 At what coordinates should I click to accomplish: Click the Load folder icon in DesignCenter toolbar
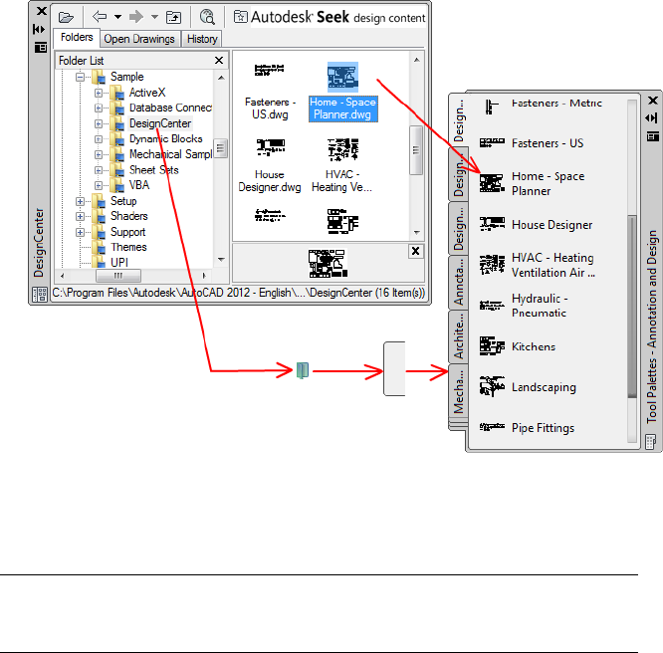(66, 17)
